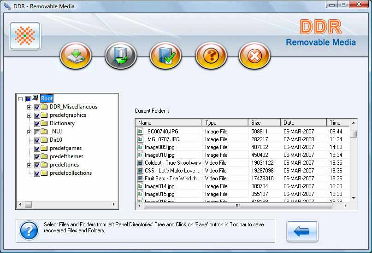Click the predefgraphics folder icon
The height and width of the screenshot is (253, 372).
pos(44,115)
